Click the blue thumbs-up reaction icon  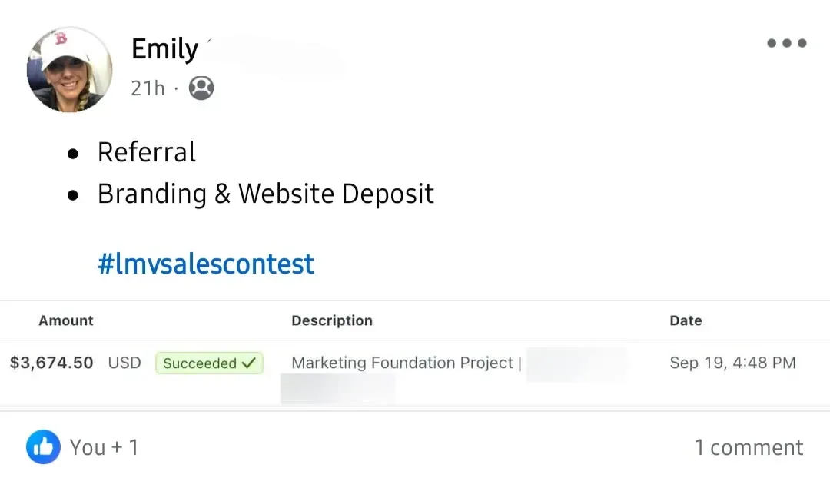tap(43, 447)
